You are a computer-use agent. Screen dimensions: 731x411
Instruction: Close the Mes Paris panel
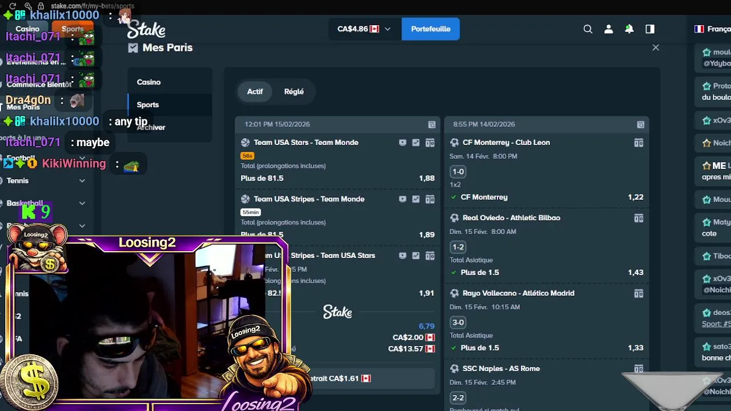click(x=656, y=47)
